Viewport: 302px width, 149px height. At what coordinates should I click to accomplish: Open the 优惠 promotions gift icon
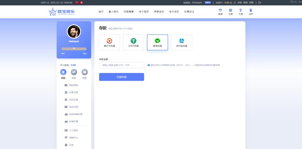230,10
